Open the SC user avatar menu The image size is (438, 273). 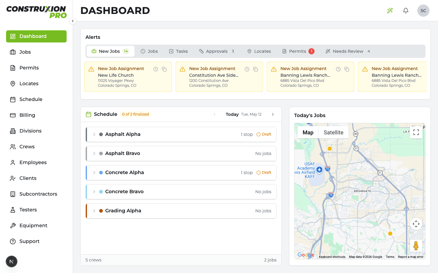point(423,11)
